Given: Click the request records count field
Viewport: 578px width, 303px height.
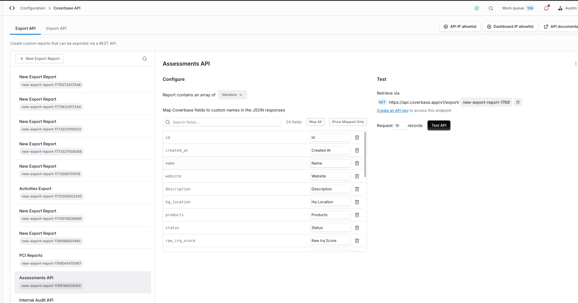Looking at the screenshot, I should click(x=400, y=126).
